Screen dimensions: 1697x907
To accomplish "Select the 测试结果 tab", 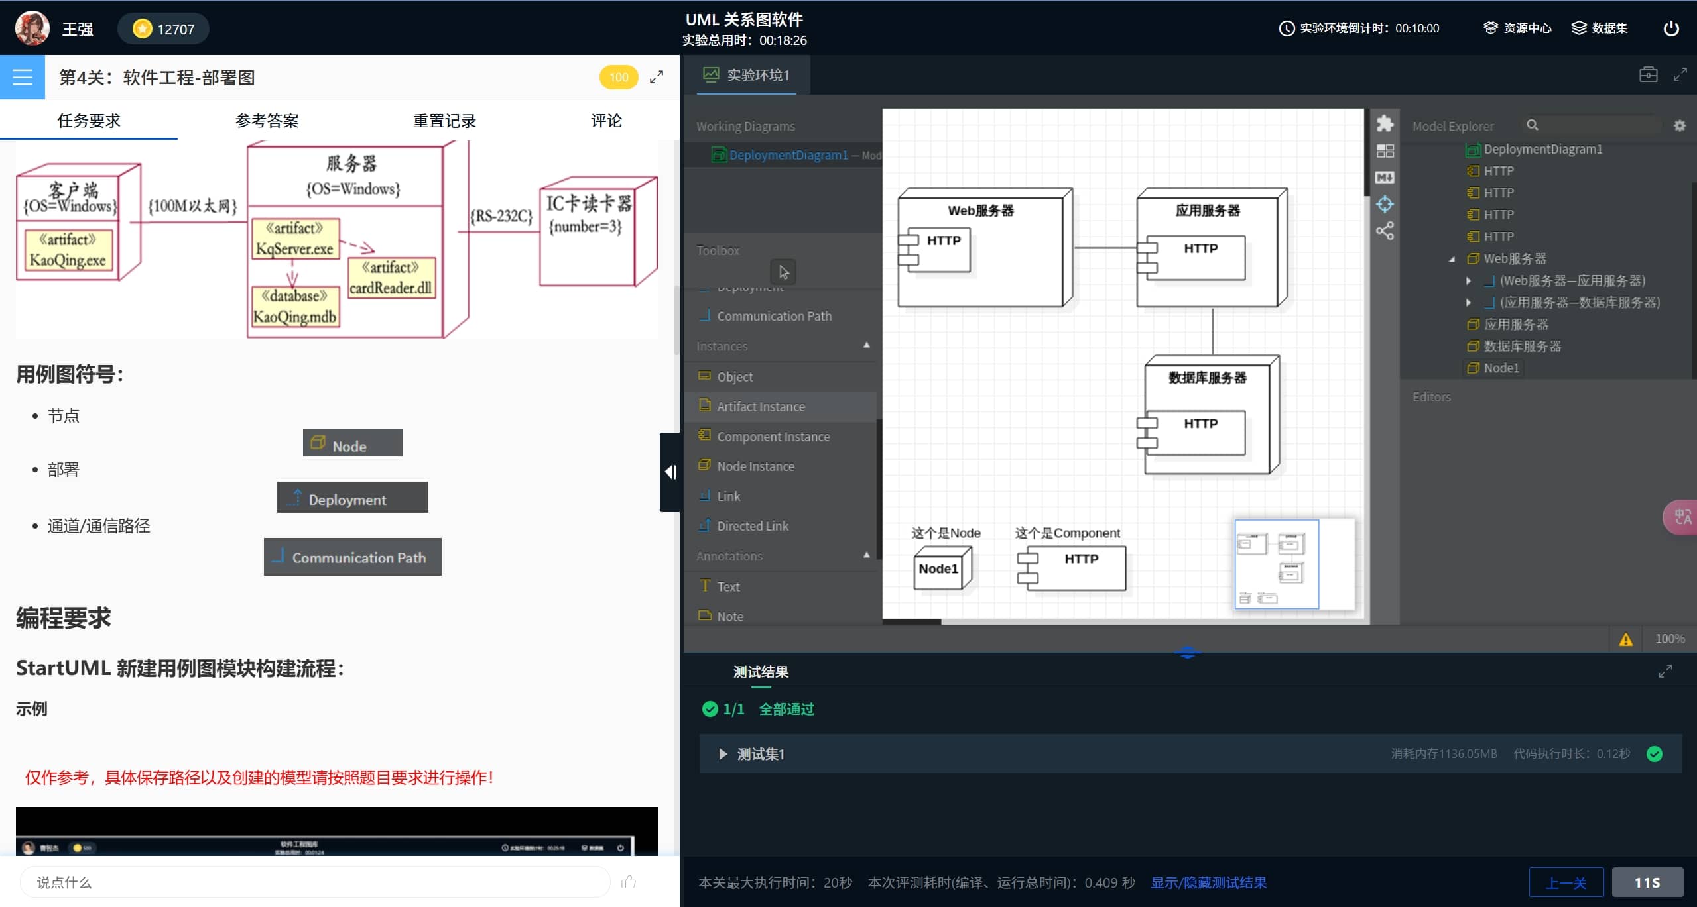I will 761,672.
